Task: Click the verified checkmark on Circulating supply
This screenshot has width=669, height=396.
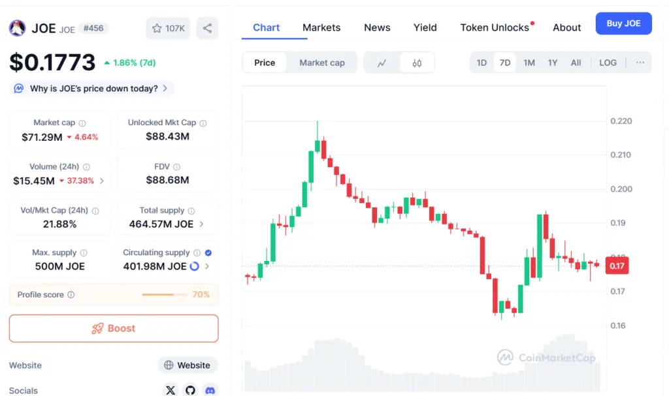Action: [x=208, y=252]
